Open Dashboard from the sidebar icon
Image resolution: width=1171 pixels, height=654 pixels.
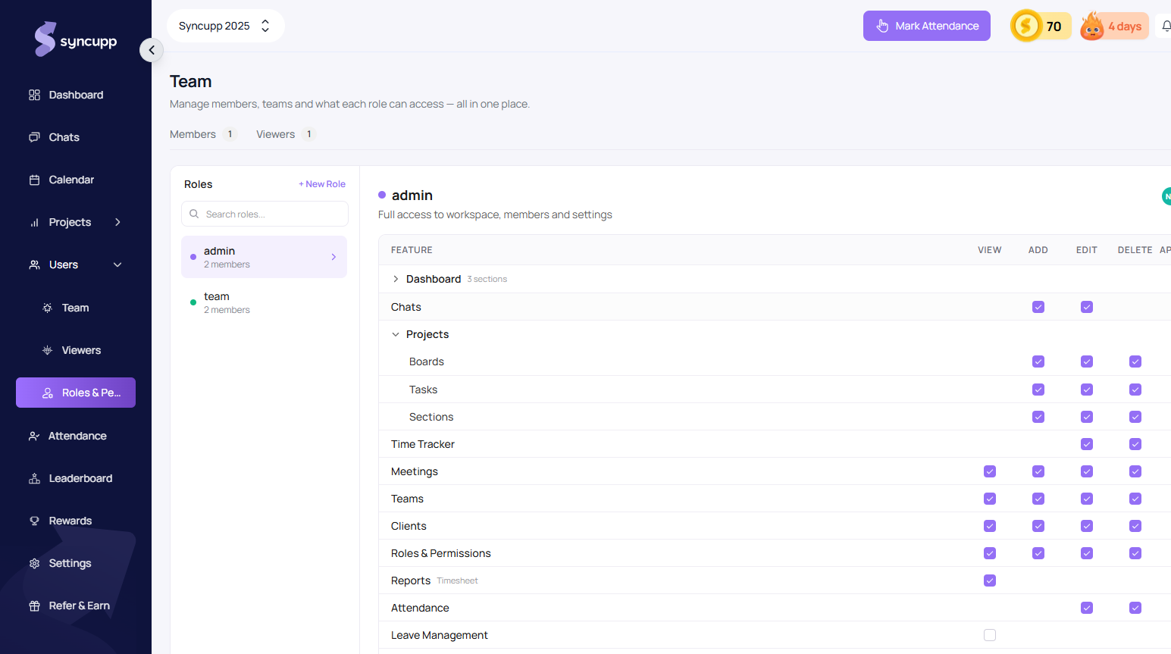pos(34,95)
